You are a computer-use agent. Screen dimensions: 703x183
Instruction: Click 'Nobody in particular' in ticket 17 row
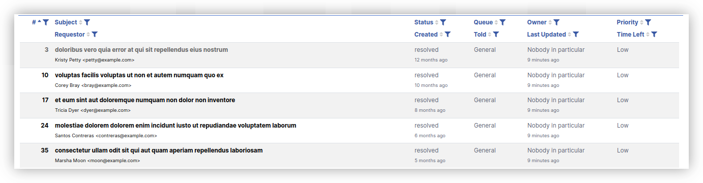point(556,100)
